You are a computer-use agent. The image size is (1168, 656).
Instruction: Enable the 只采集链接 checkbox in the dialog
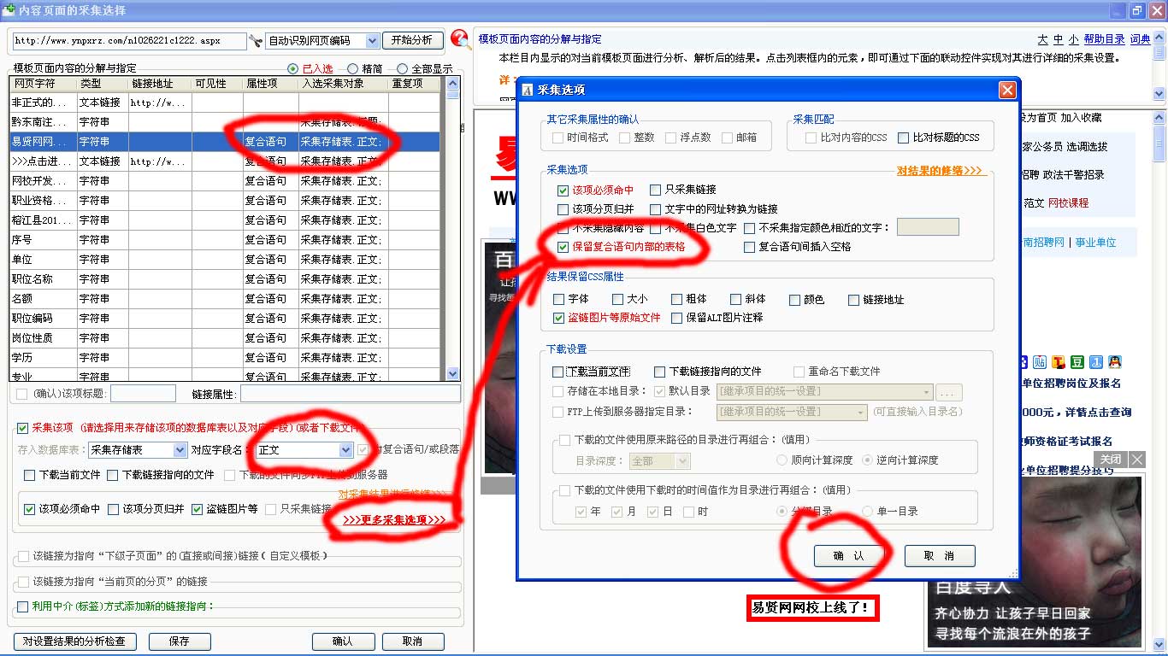click(656, 190)
